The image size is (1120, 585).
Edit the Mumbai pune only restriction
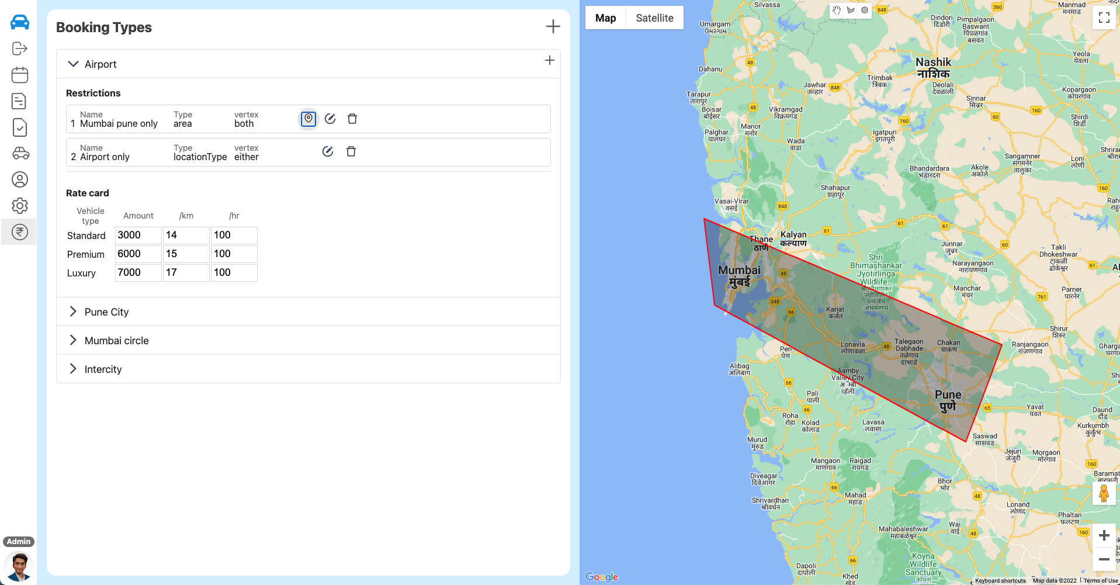coord(330,119)
